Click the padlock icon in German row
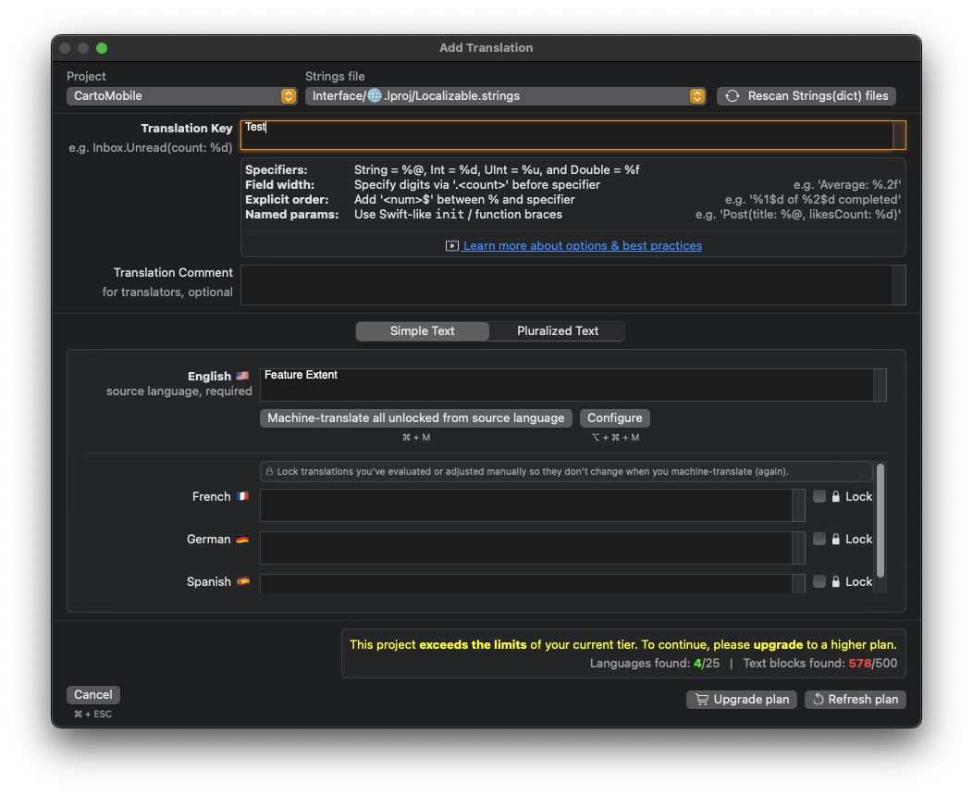Screen dimensions: 973x796 coord(836,539)
